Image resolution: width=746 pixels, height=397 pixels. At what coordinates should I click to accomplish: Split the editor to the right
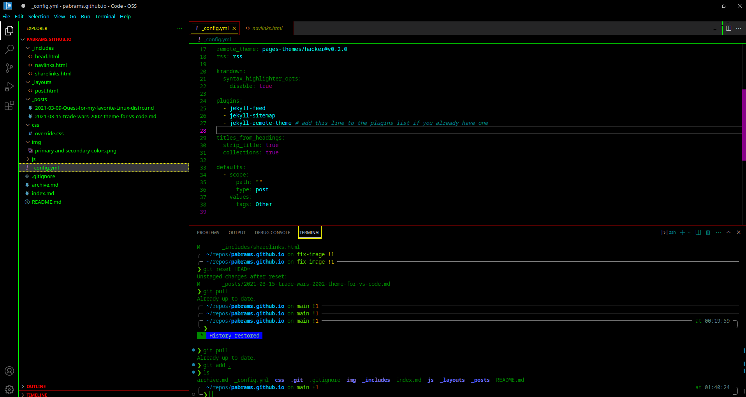click(728, 28)
